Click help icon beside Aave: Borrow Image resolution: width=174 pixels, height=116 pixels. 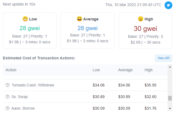coord(8,108)
